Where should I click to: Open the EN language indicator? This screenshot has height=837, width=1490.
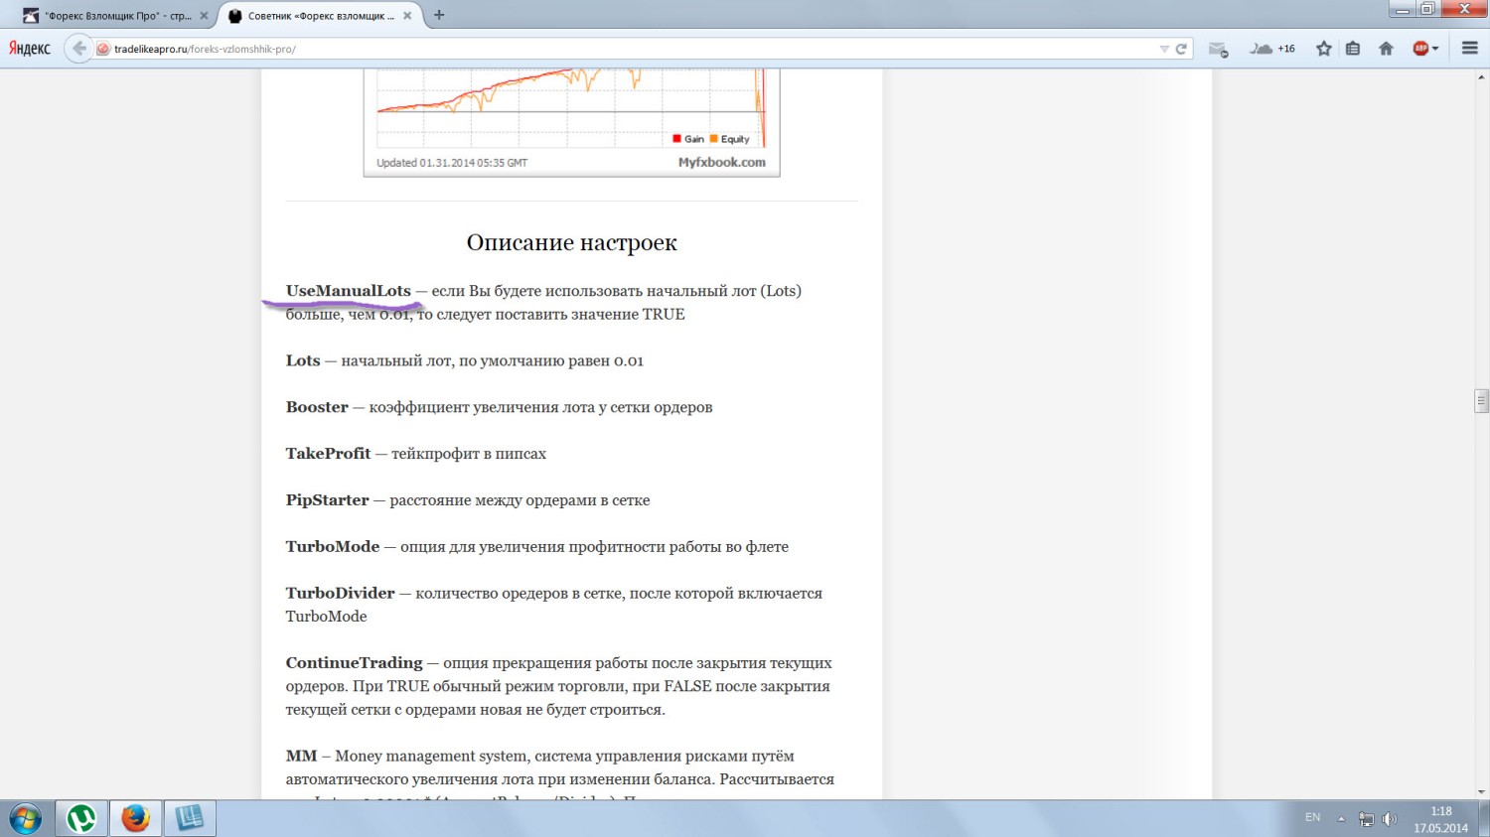click(1312, 817)
